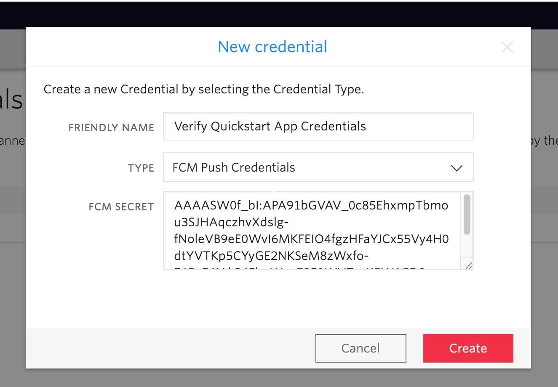Click the red Create button
Image resolution: width=558 pixels, height=387 pixels.
pos(467,348)
